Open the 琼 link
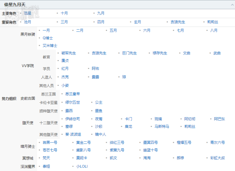235x171 pixels. [x=124, y=77]
